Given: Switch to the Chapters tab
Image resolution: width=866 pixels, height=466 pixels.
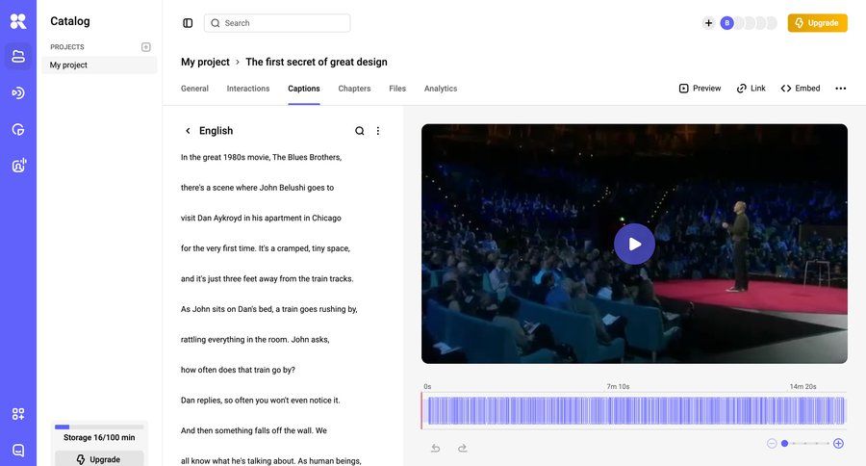Looking at the screenshot, I should point(354,89).
